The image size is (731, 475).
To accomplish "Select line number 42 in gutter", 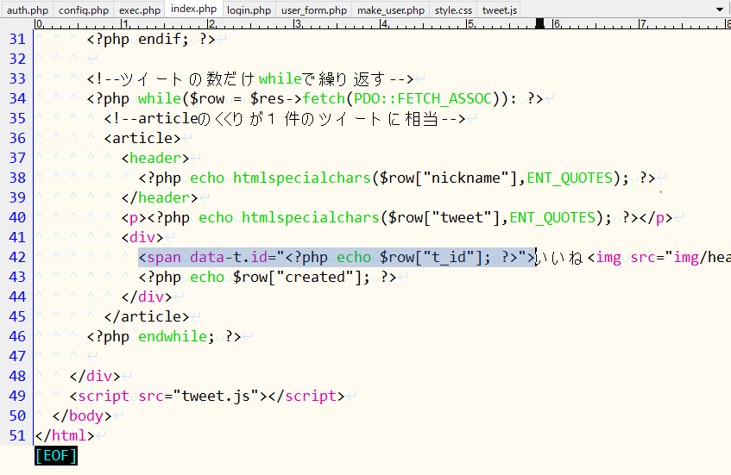I will click(17, 257).
